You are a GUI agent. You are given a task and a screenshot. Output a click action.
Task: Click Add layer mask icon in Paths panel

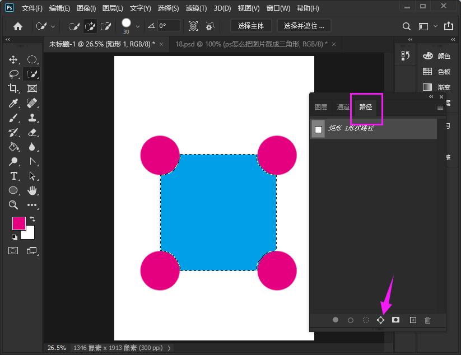pos(395,320)
